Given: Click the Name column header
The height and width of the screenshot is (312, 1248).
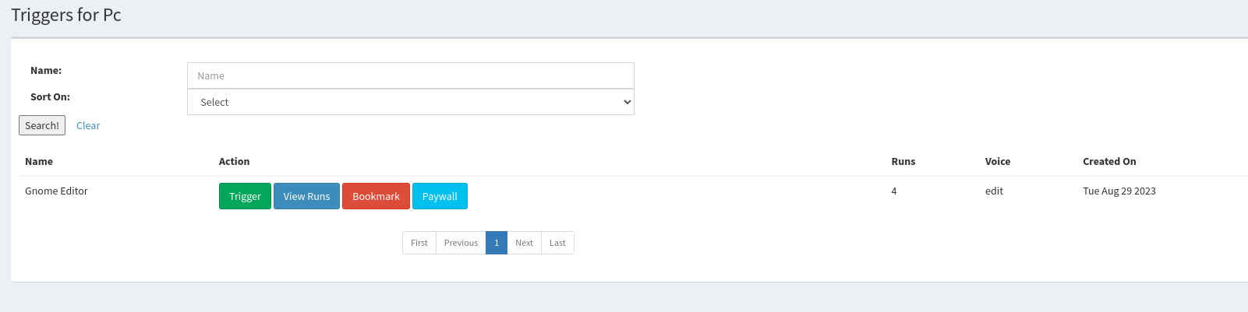Looking at the screenshot, I should pos(39,162).
